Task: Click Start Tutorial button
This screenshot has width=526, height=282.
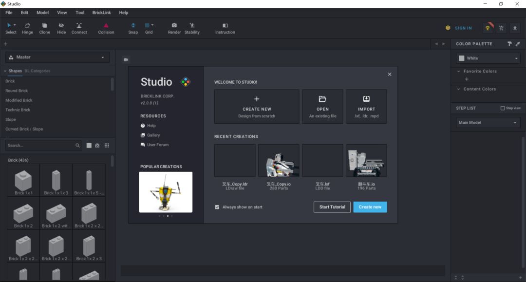Action: tap(332, 207)
